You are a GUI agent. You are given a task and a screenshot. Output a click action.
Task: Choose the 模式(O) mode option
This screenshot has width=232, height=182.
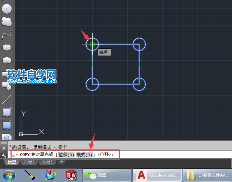[84, 155]
